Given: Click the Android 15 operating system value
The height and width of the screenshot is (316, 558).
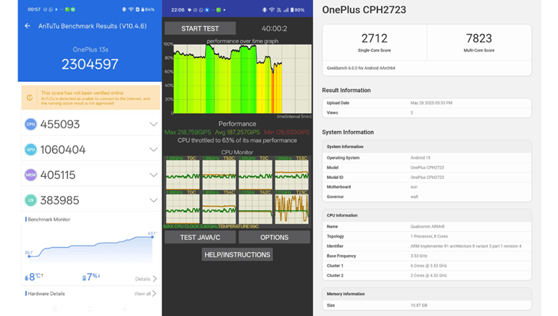Looking at the screenshot, I should [420, 158].
